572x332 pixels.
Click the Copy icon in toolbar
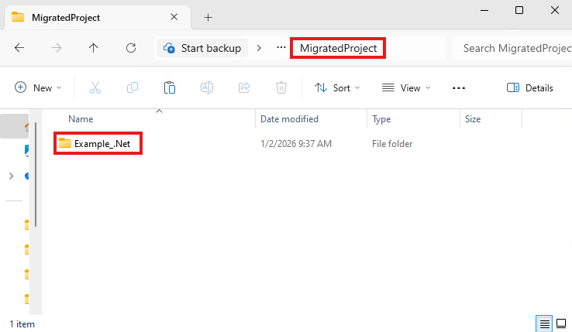tap(133, 88)
